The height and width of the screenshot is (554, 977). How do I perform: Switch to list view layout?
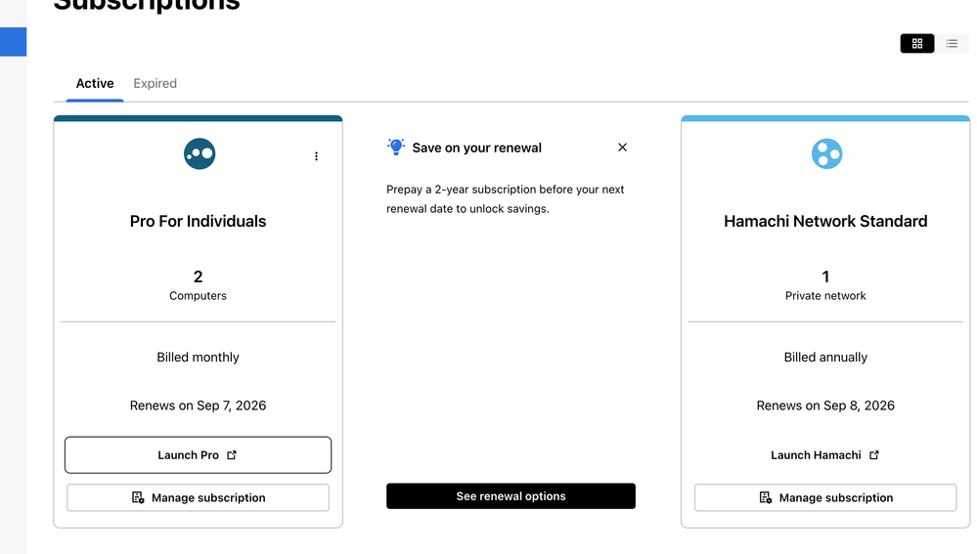(x=952, y=44)
